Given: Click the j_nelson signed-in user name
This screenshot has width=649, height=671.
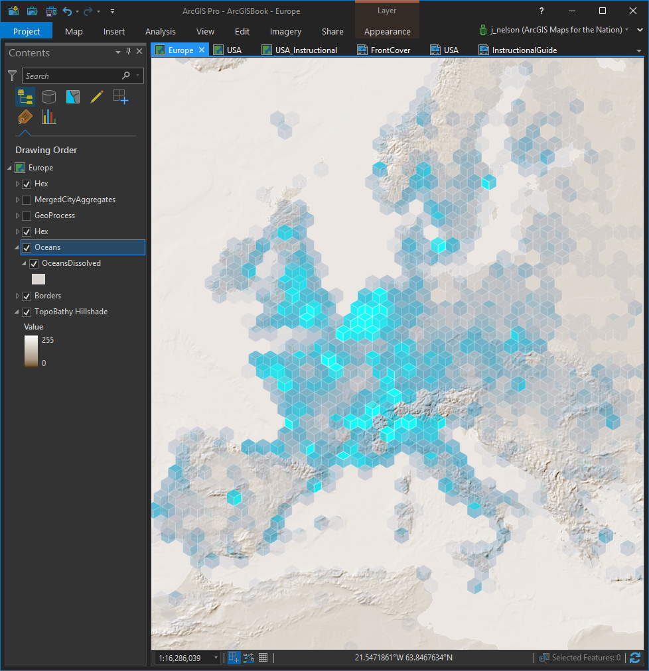Looking at the screenshot, I should [557, 30].
